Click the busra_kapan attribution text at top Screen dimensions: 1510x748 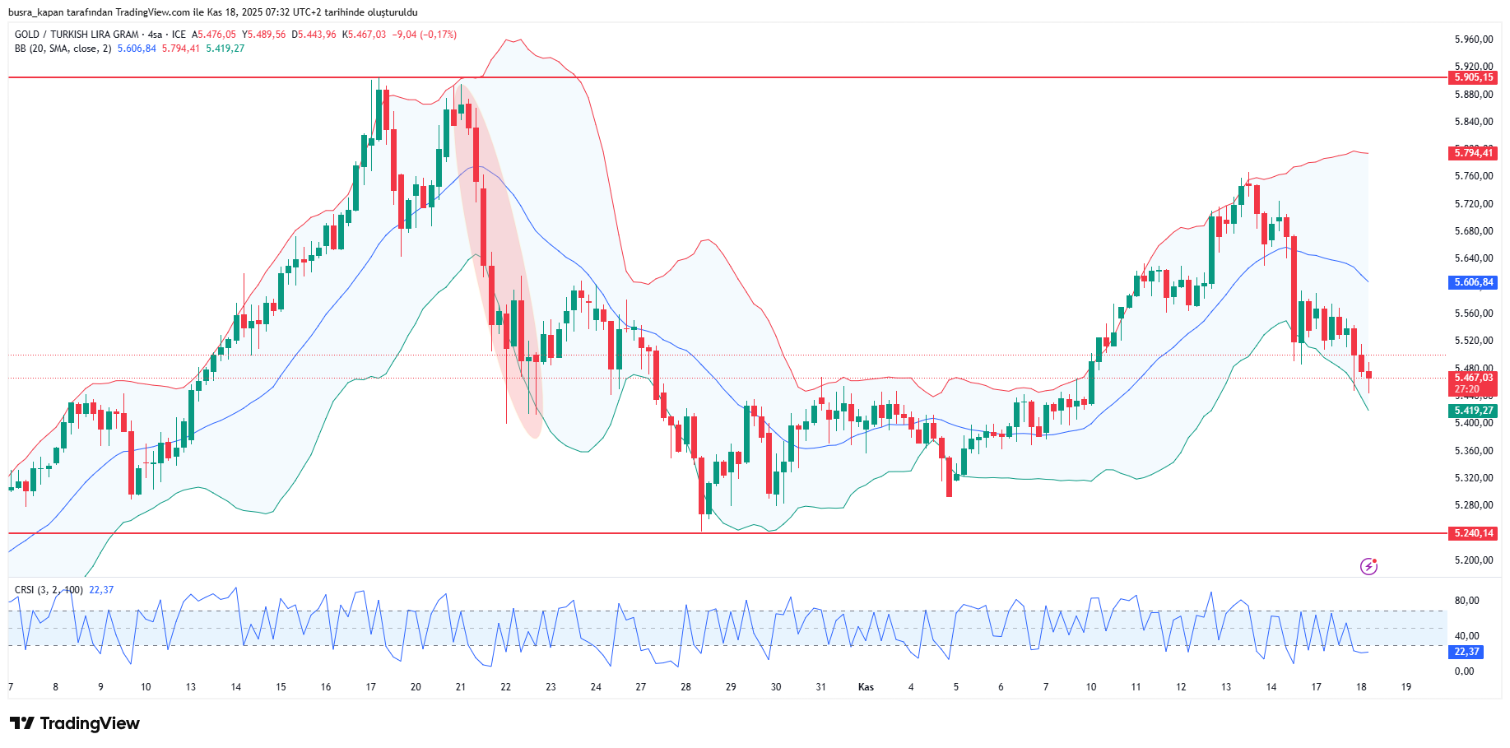[213, 12]
